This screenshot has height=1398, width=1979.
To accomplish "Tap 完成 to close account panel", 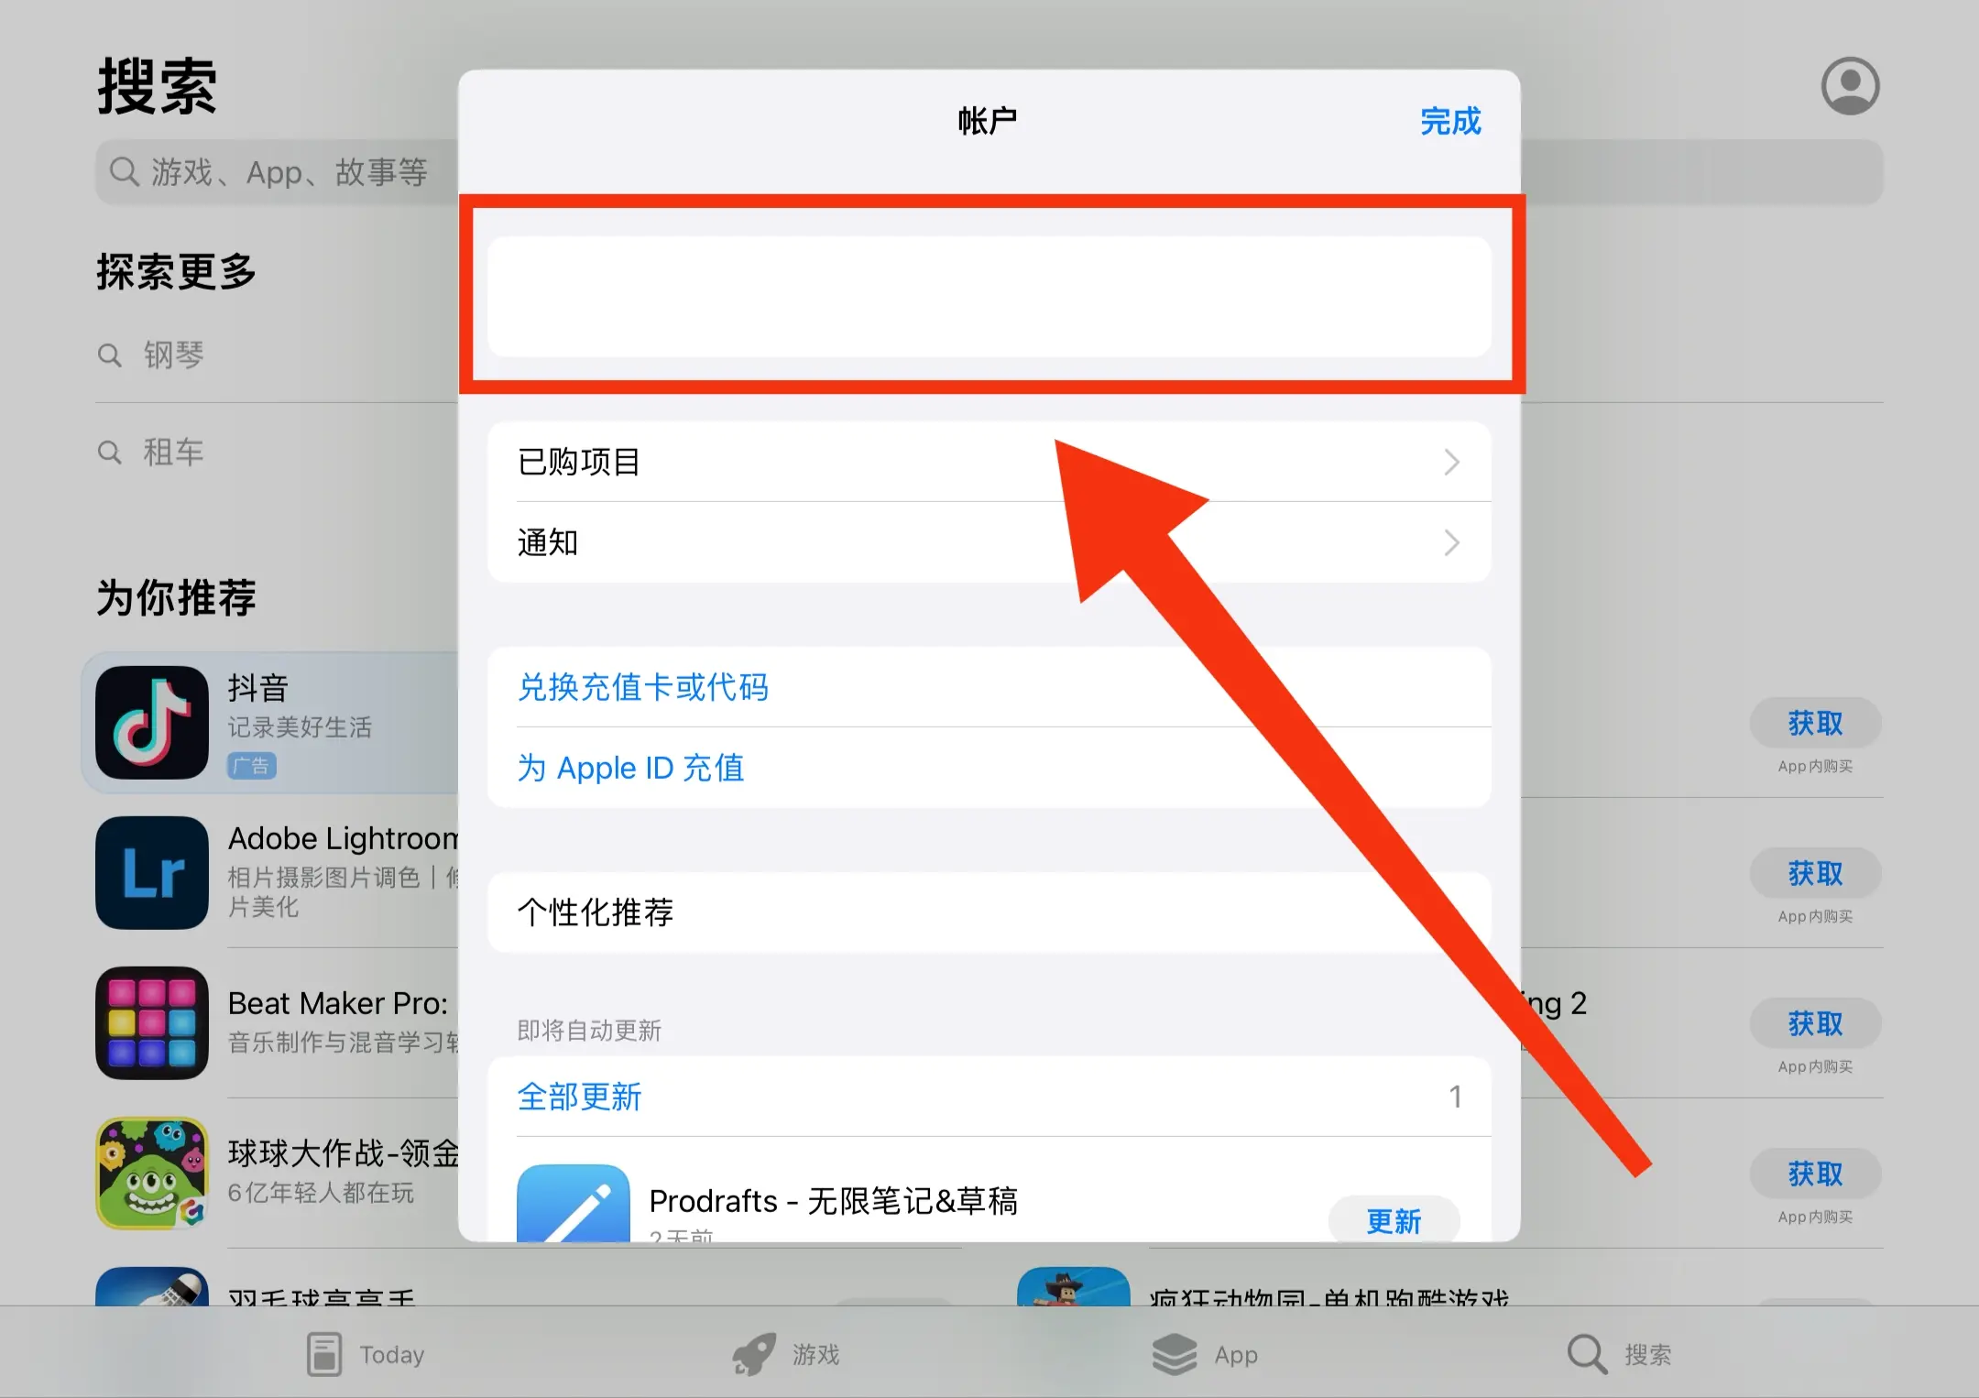I will tap(1447, 121).
